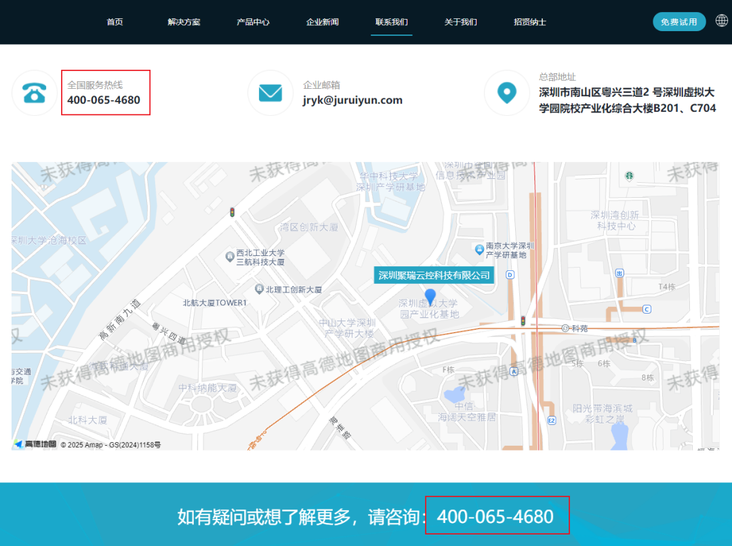The height and width of the screenshot is (546, 732).
Task: Click the 科苑 metro station icon
Action: click(565, 328)
